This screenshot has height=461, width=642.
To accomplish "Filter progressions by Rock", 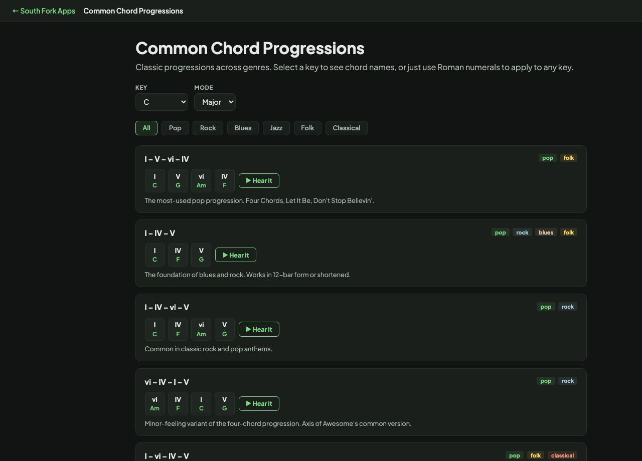I will (x=208, y=128).
